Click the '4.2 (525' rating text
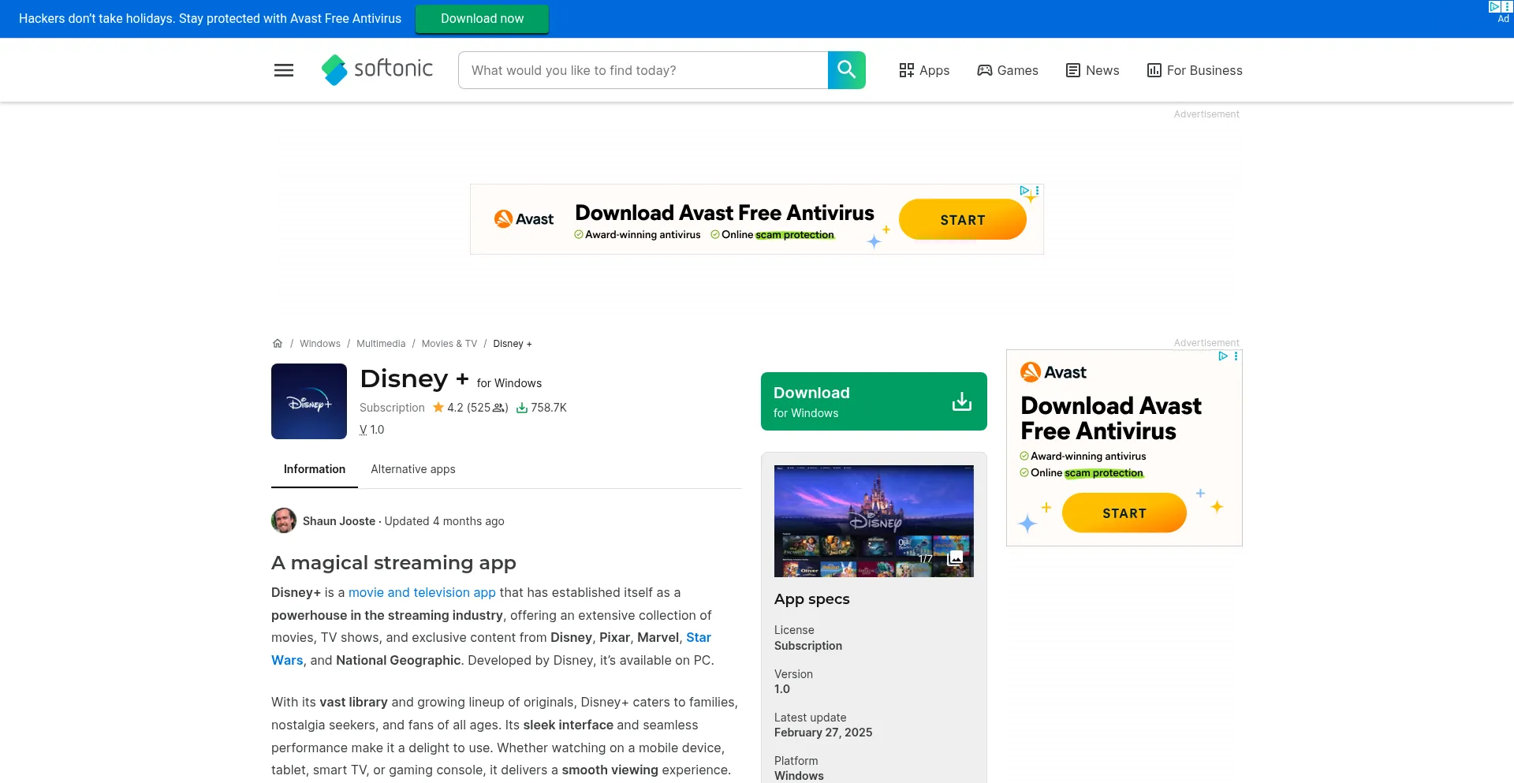This screenshot has width=1514, height=783. tap(468, 408)
